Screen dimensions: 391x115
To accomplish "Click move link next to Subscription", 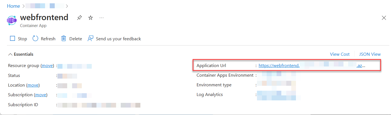I will point(41,95).
